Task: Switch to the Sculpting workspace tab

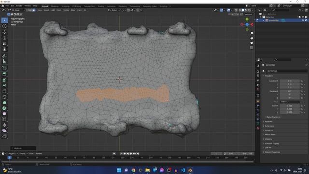Action: 65,6
